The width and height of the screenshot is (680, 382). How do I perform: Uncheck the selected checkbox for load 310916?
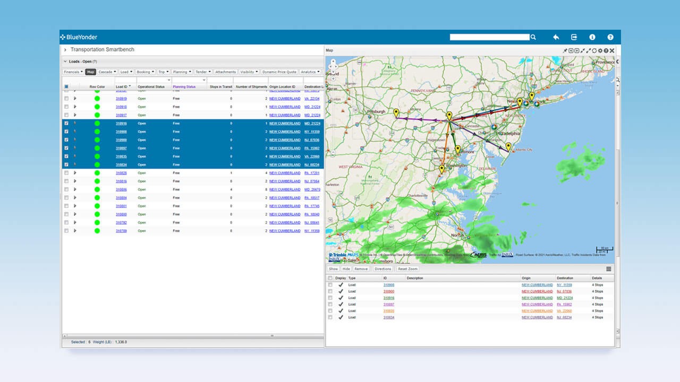point(66,124)
